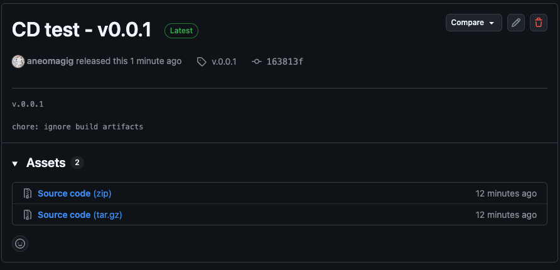This screenshot has height=270, width=560.
Task: Click the file icon for the zip asset
Action: [28, 193]
